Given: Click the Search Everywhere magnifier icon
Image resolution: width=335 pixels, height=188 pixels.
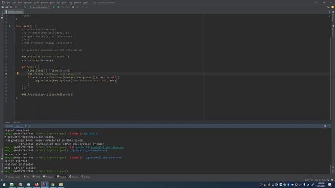Looking at the screenshot, I should 328,7.
